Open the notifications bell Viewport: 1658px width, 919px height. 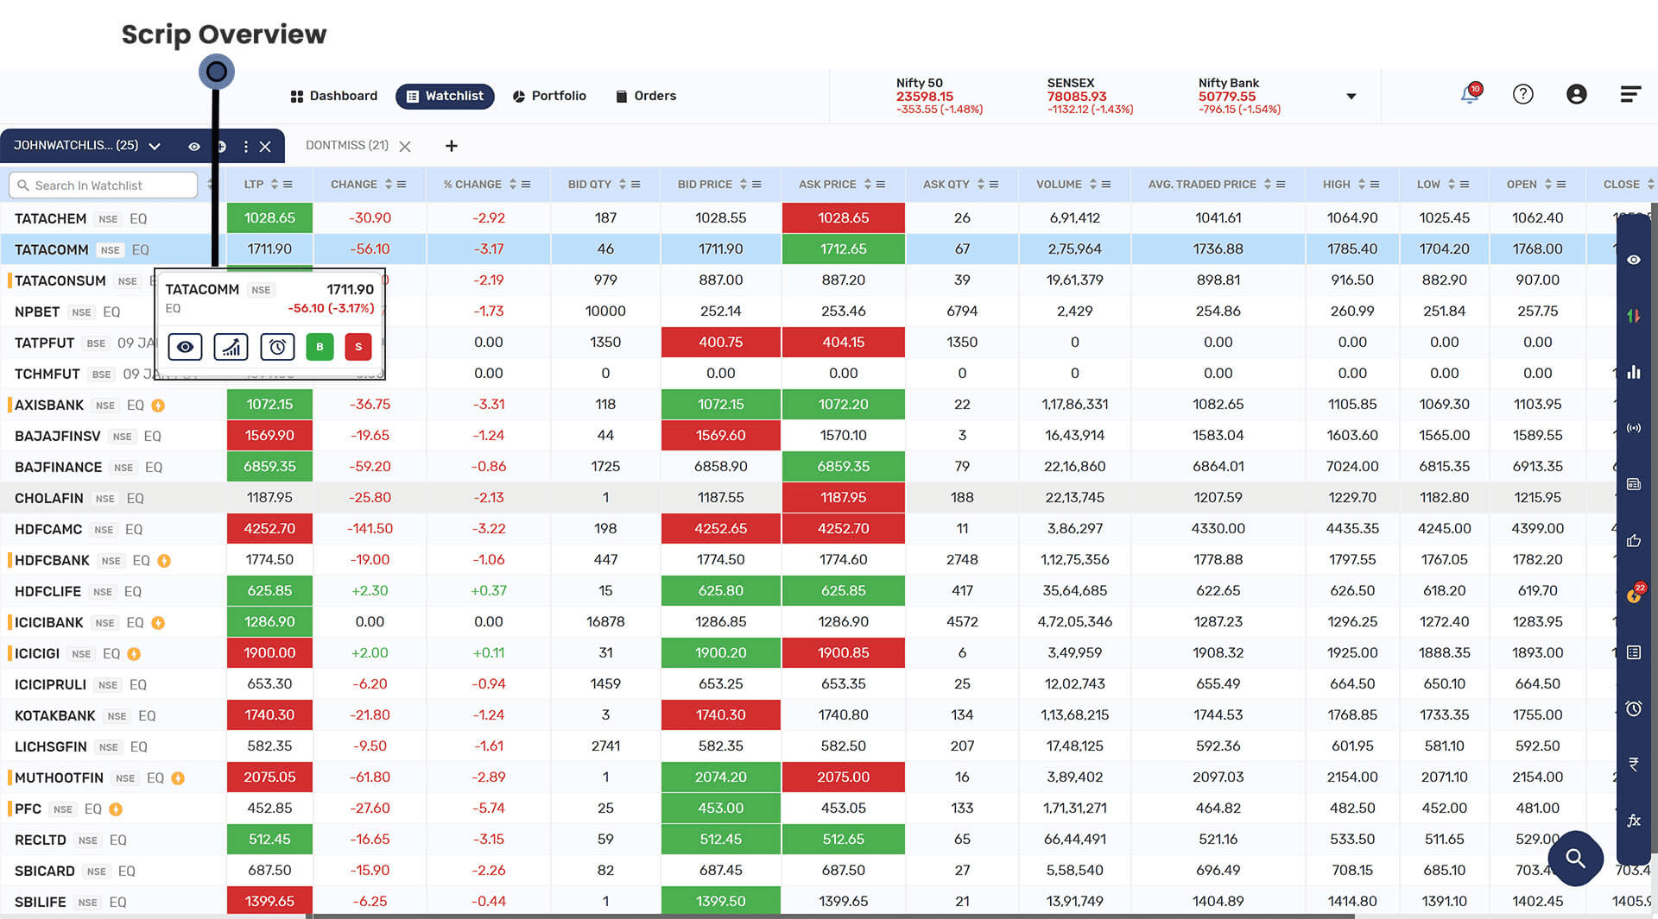click(x=1470, y=94)
